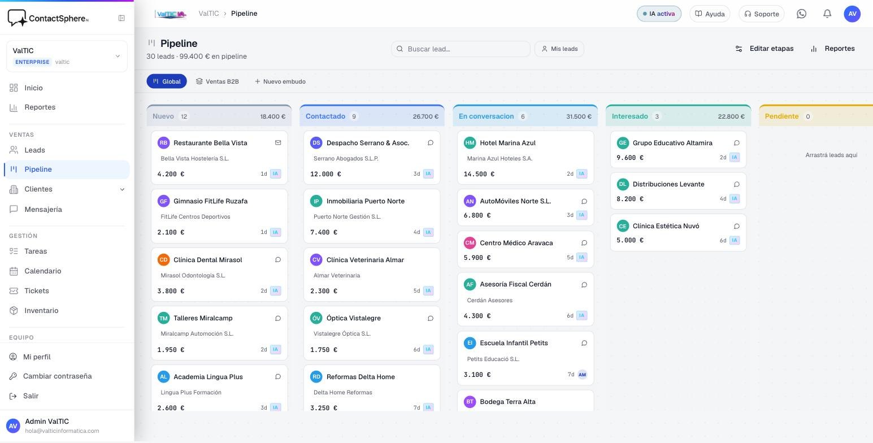Click Editar etapas button
The height and width of the screenshot is (443, 873).
tap(765, 49)
